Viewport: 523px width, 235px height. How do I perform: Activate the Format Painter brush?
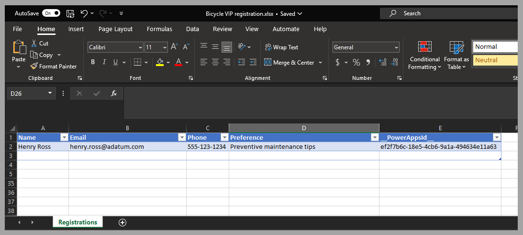54,66
